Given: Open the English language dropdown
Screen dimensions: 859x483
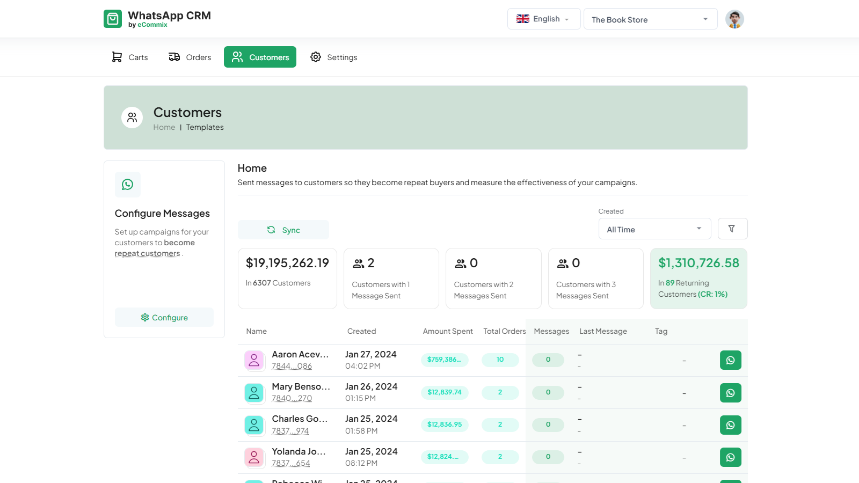Looking at the screenshot, I should tap(543, 18).
